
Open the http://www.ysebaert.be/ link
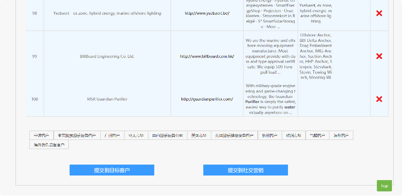[207, 13]
